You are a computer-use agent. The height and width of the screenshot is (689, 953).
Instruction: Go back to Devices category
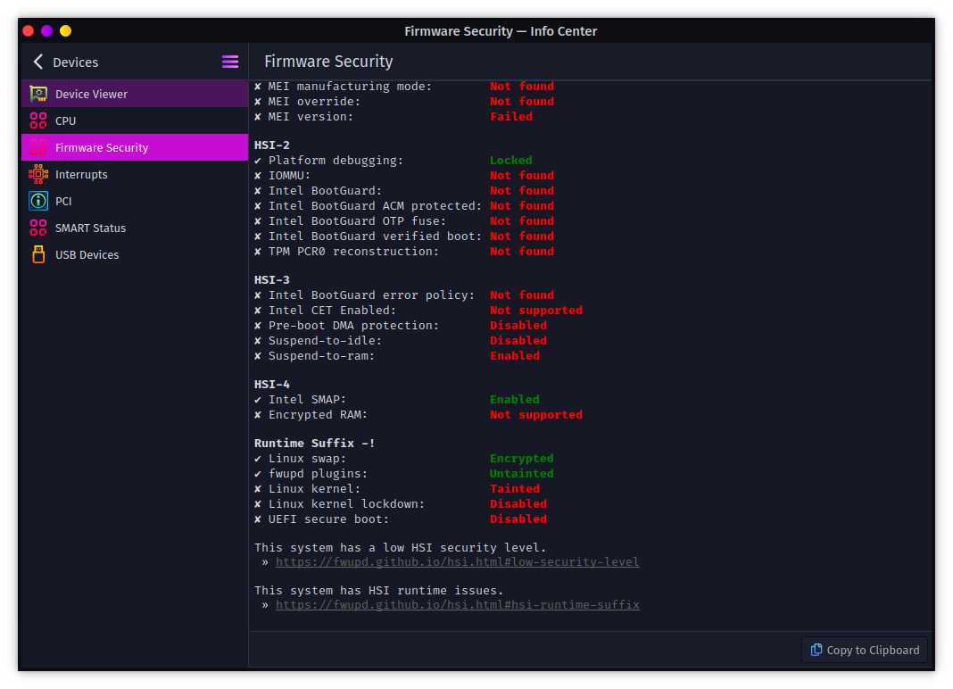click(65, 62)
